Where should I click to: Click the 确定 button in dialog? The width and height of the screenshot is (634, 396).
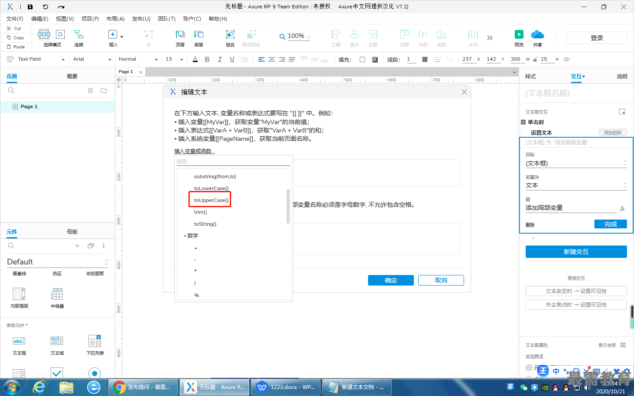(391, 280)
